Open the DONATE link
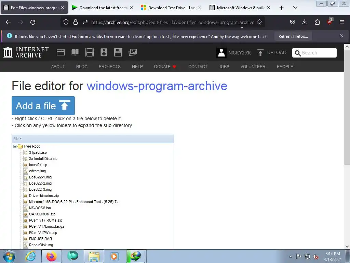This screenshot has width=350, height=263. pyautogui.click(x=165, y=67)
